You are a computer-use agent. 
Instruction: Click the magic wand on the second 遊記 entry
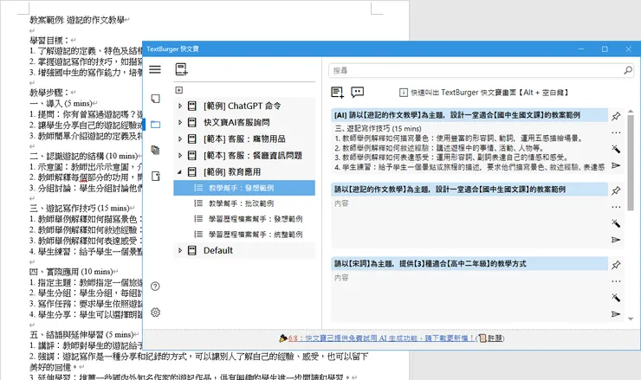(616, 223)
